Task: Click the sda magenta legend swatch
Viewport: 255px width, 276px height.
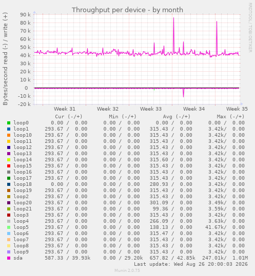Action: [9, 258]
